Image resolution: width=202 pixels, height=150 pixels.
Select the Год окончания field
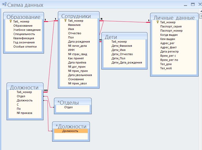(x=23, y=42)
